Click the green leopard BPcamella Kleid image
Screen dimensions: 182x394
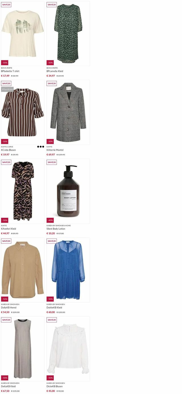pyautogui.click(x=68, y=34)
